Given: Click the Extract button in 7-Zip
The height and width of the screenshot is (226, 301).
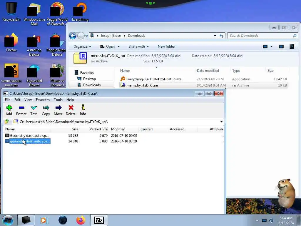Looking at the screenshot, I should click(21, 110).
